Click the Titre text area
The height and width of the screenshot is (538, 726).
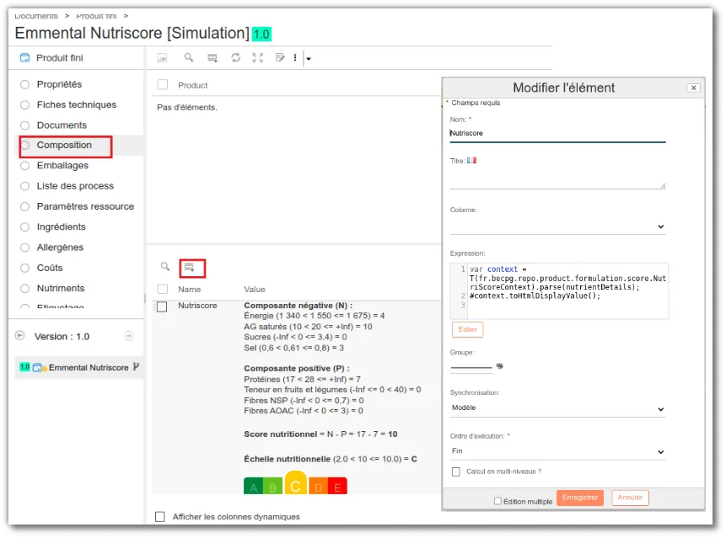coord(557,178)
